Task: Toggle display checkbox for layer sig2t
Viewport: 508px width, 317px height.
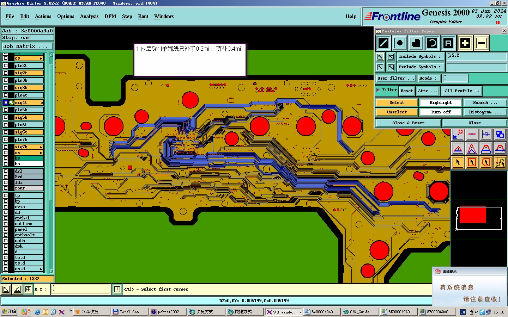Action: pos(6,73)
